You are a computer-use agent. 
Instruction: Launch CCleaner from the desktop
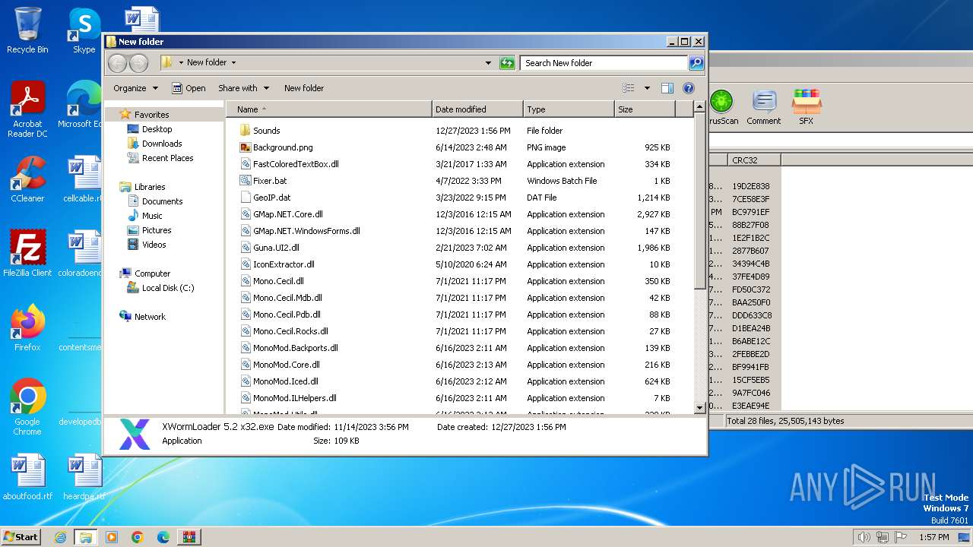(x=27, y=179)
